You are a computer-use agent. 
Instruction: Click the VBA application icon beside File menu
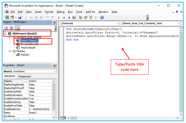(x=7, y=12)
